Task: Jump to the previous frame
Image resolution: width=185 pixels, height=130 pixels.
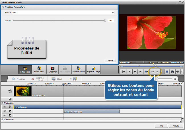Action: [135, 72]
